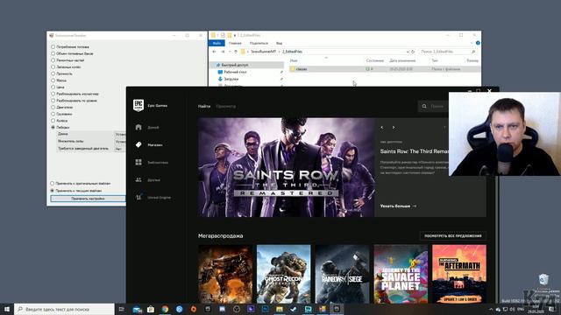Click ПОСМОТРЕТЬ ВСЕ ПРЕДЛОЖЕНИЯ button

[452, 235]
